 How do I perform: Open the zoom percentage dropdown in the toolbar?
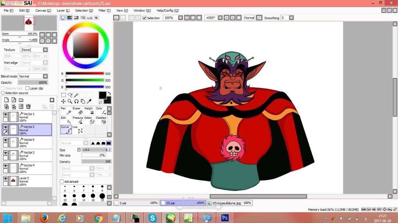(x=181, y=18)
